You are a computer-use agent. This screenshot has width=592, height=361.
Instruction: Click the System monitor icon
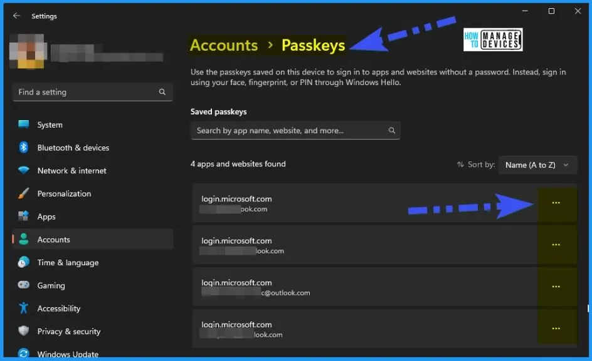[x=23, y=125]
